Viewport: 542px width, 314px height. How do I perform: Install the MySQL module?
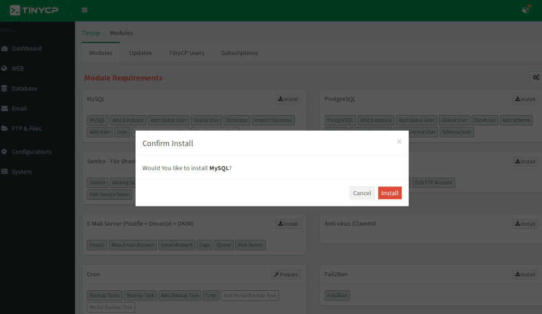288,99
